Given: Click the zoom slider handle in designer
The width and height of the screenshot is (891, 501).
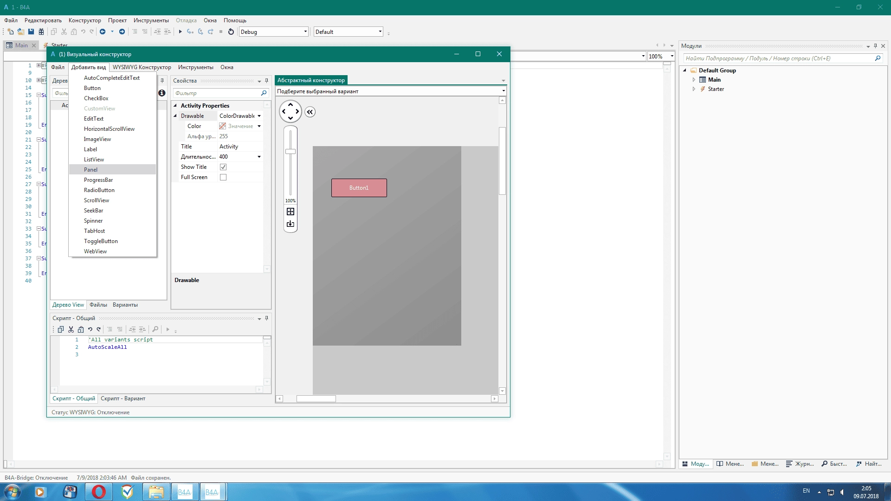Looking at the screenshot, I should (291, 152).
